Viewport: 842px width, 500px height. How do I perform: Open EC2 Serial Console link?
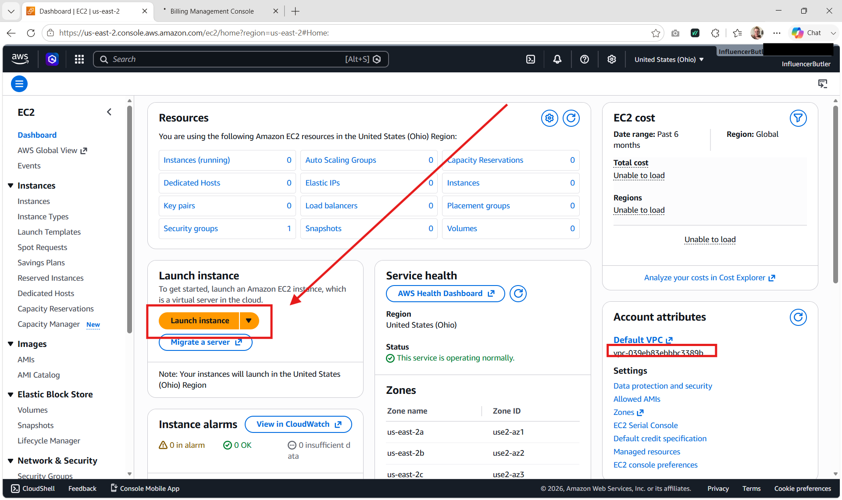(646, 425)
